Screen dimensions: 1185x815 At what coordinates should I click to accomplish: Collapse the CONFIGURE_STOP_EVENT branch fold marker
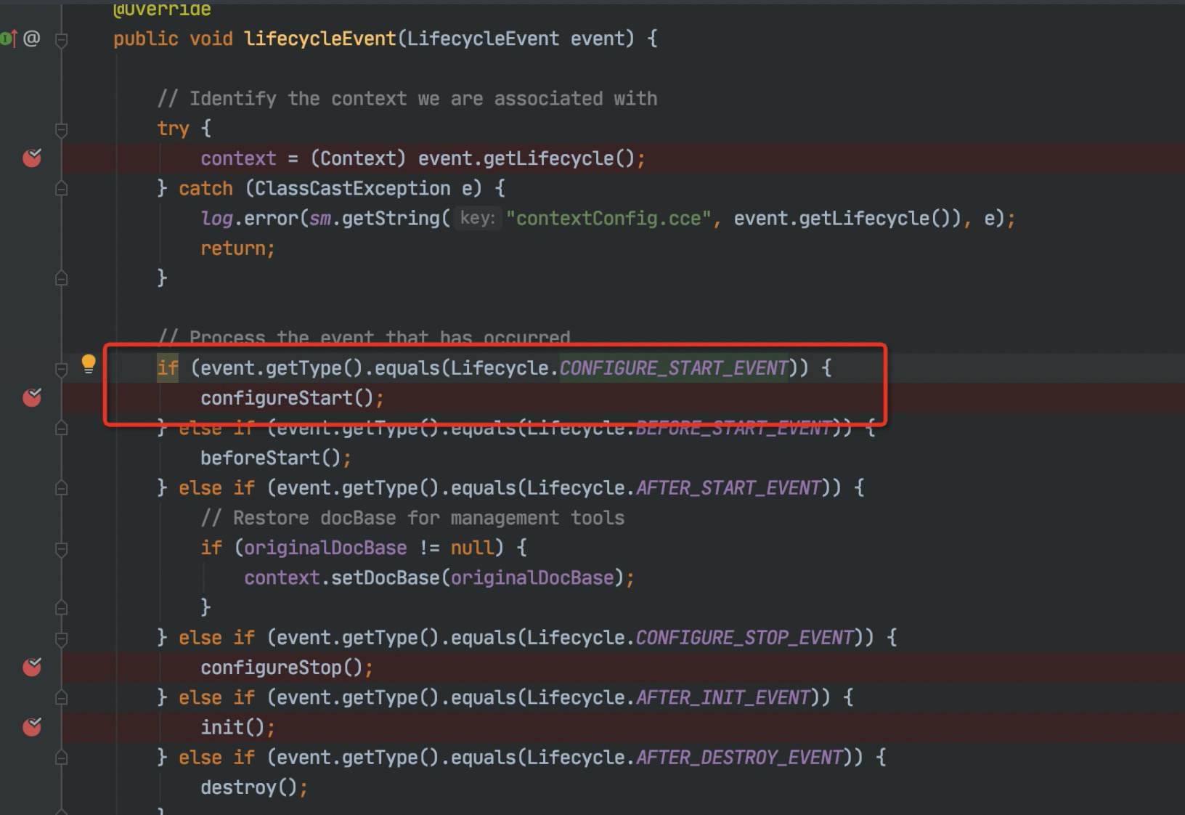[x=62, y=639]
